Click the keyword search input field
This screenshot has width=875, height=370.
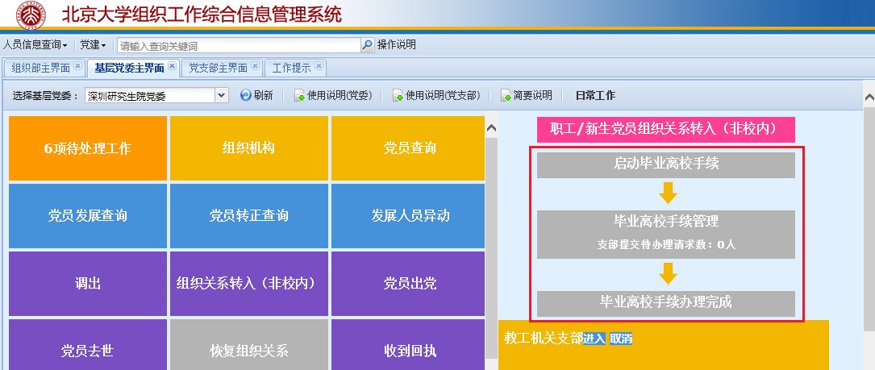point(238,46)
